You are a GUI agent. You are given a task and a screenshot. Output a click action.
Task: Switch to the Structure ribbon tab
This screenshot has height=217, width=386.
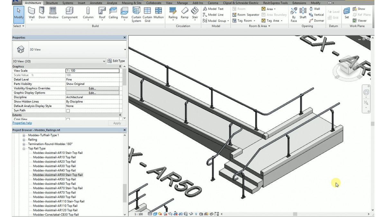(x=52, y=3)
